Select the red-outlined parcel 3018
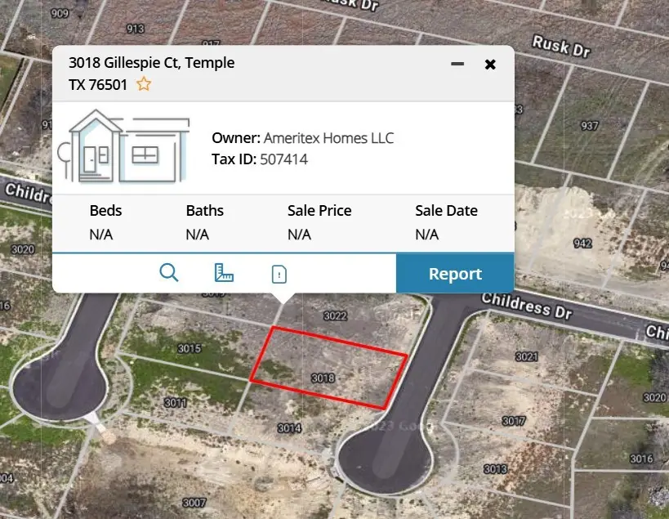 (325, 376)
